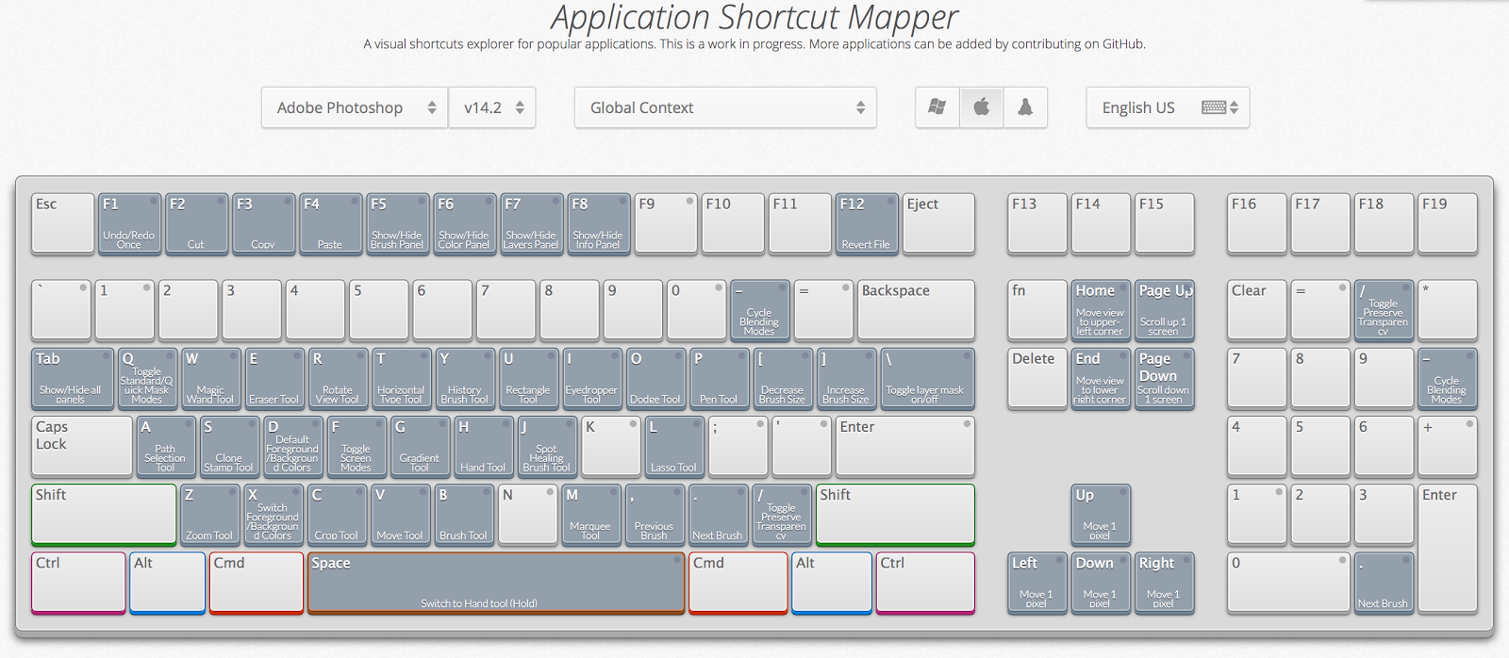The height and width of the screenshot is (658, 1509).
Task: Select the Windows OS icon button
Action: [x=937, y=107]
